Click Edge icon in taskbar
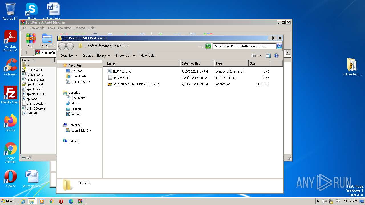The width and height of the screenshot is (365, 205). (71, 201)
